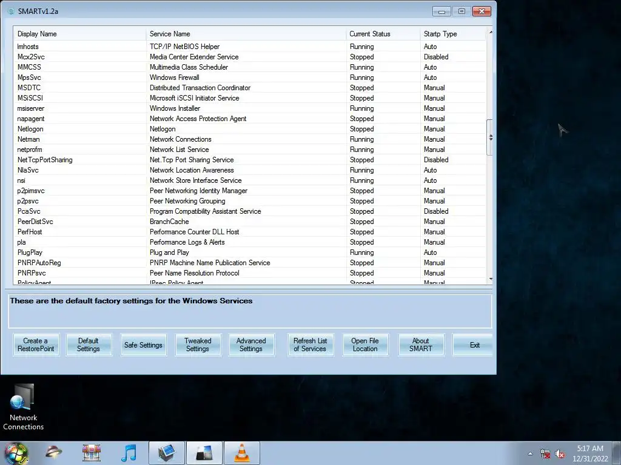The image size is (621, 465).
Task: Click the taskbar clock showing 5:17 AM
Action: (590, 453)
